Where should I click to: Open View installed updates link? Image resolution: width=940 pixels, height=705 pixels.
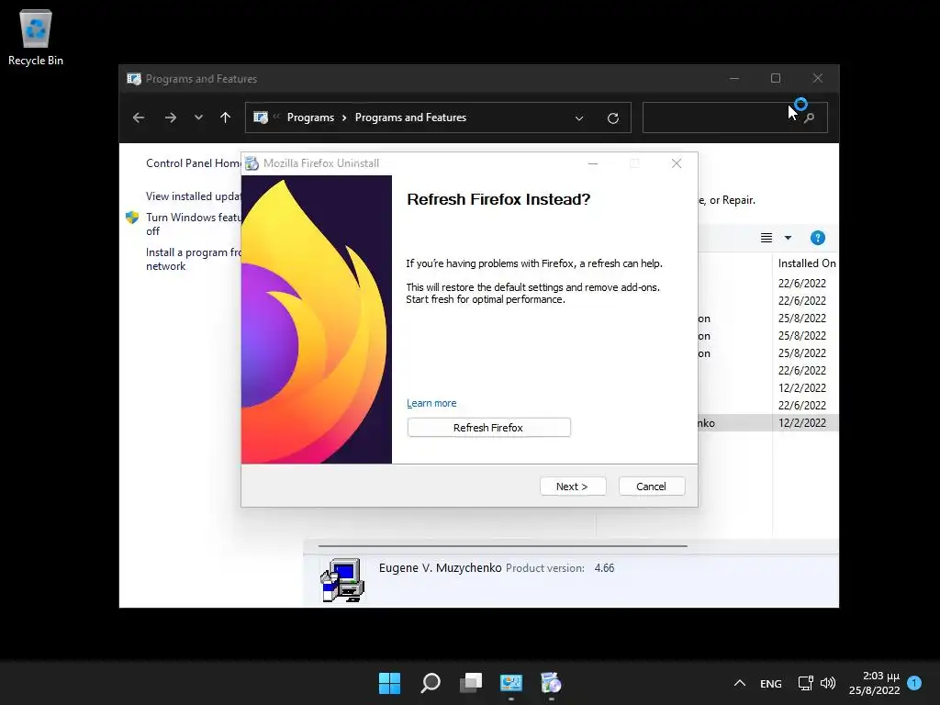point(193,196)
